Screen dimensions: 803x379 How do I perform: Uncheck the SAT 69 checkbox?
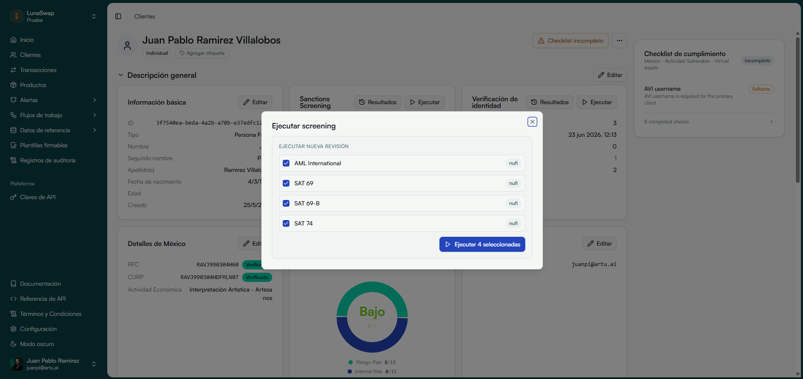point(286,183)
